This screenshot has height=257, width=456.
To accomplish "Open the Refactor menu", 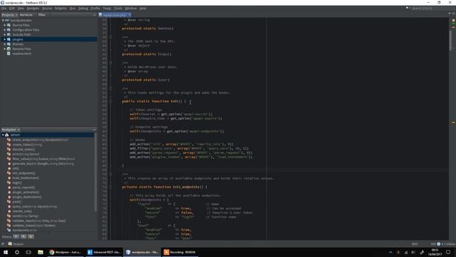I will [61, 9].
